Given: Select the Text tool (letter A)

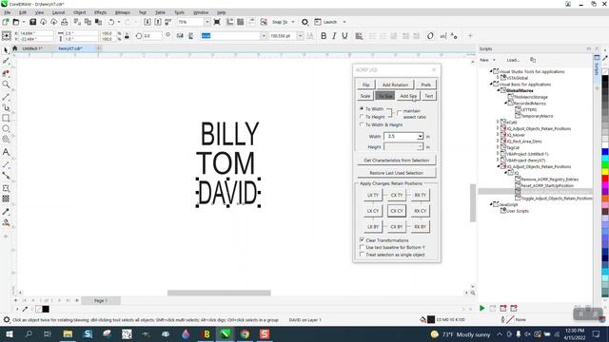Looking at the screenshot, I should coord(6,152).
